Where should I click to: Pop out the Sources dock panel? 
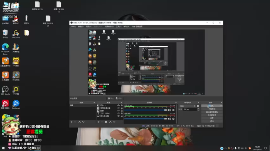(x=122, y=102)
